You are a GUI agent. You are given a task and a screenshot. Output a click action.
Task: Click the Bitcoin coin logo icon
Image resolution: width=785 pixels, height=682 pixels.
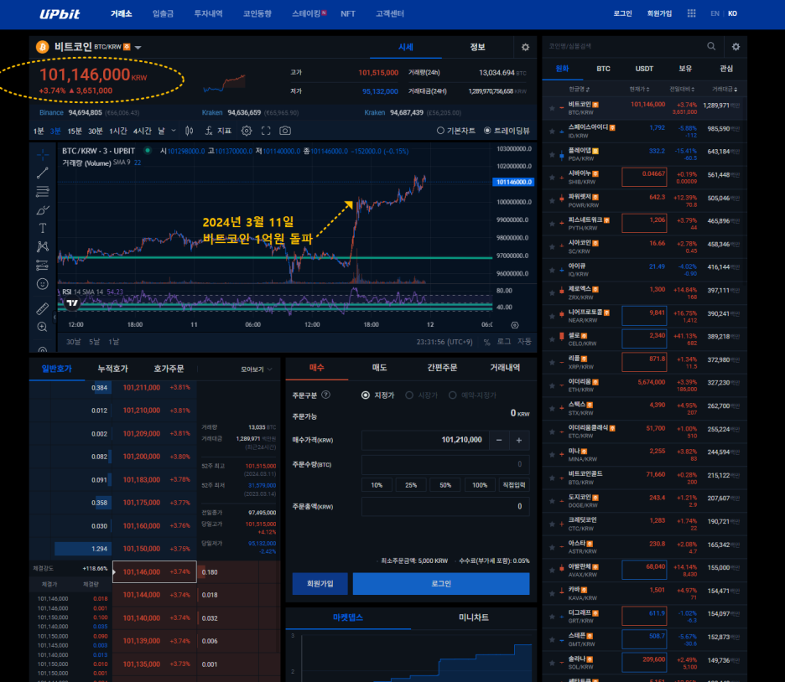click(42, 47)
